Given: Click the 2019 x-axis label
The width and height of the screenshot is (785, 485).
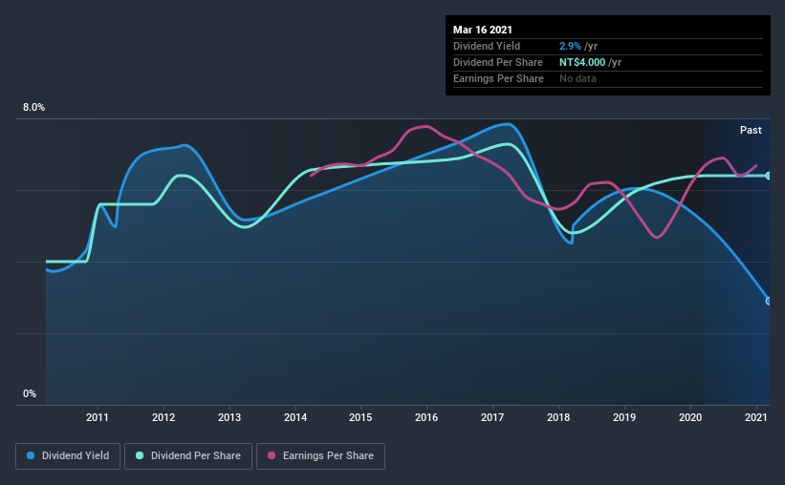Looking at the screenshot, I should click(624, 417).
